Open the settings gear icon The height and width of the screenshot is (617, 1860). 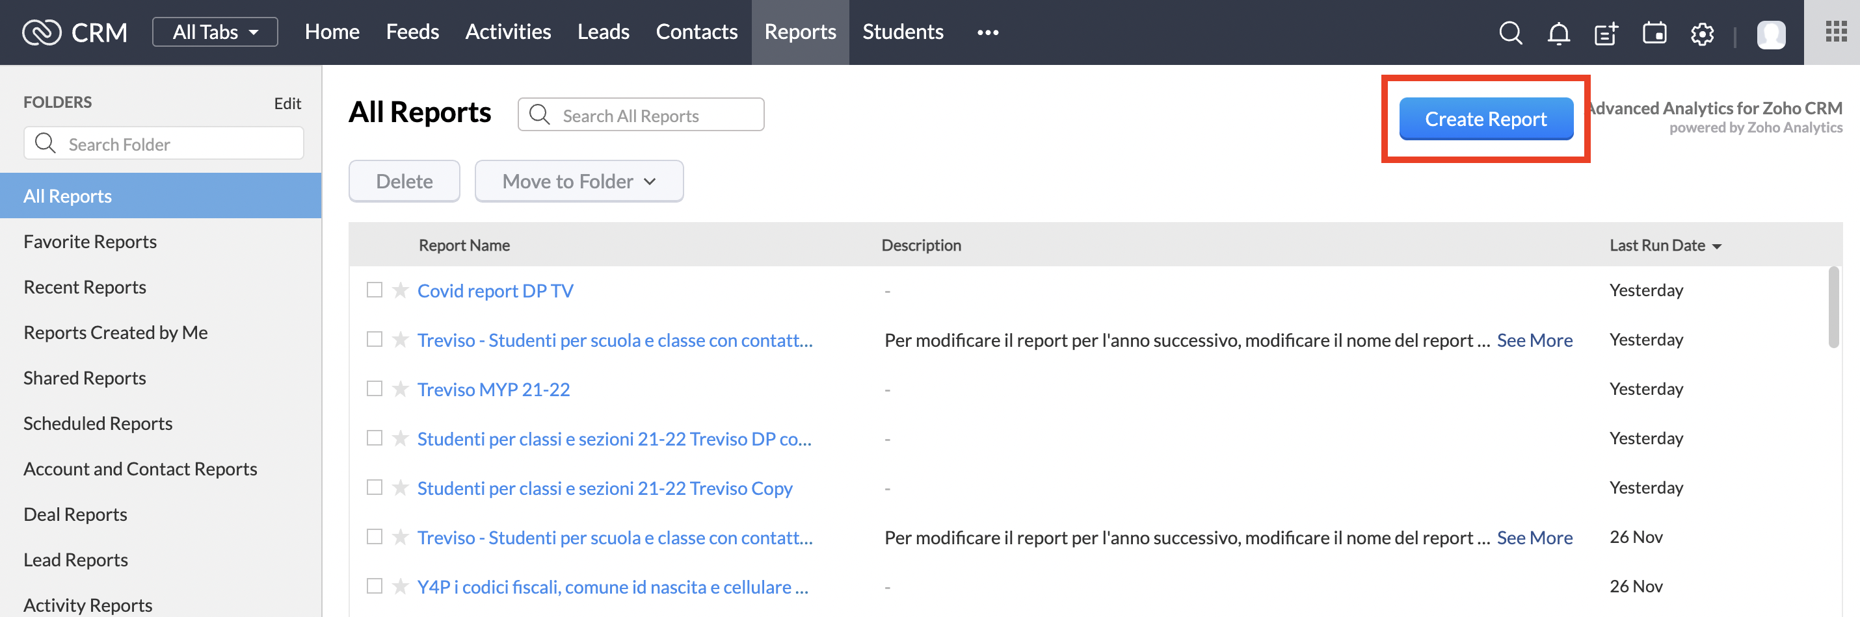(1702, 33)
